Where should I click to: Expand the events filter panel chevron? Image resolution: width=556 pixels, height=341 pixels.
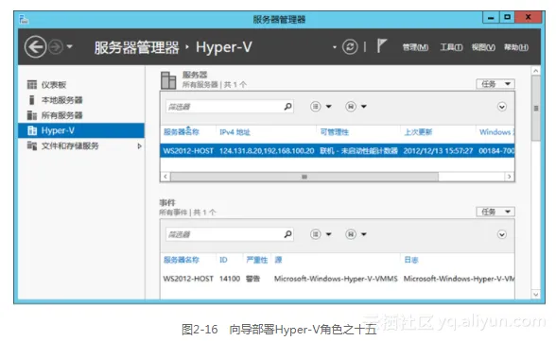(x=502, y=234)
